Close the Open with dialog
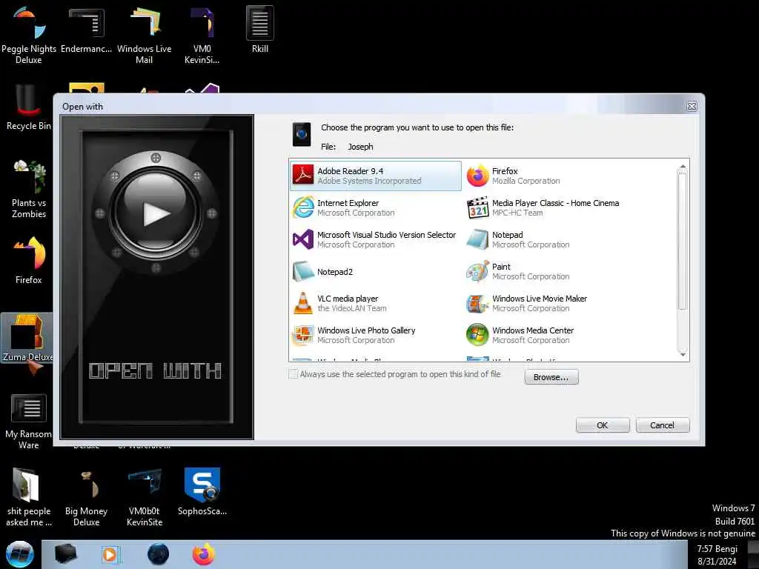Viewport: 759px width, 569px height. pos(692,106)
